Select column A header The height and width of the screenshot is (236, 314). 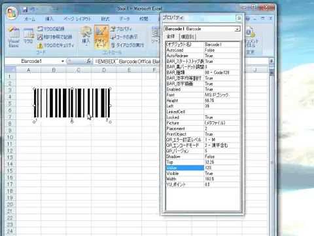coord(28,70)
